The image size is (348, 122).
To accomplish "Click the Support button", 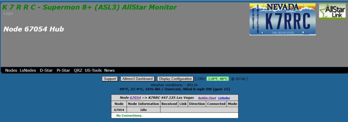I will [x=110, y=79].
